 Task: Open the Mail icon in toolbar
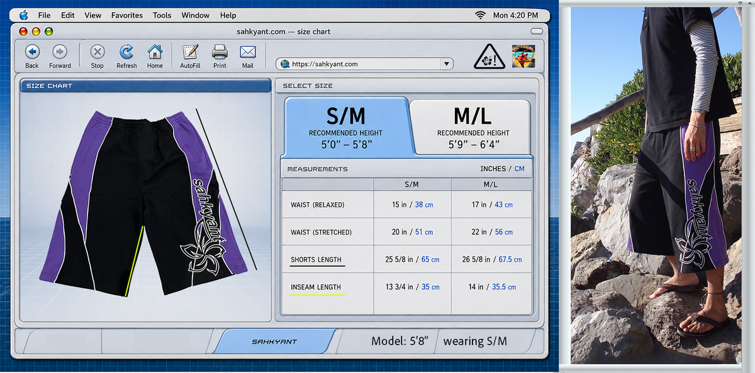point(248,51)
